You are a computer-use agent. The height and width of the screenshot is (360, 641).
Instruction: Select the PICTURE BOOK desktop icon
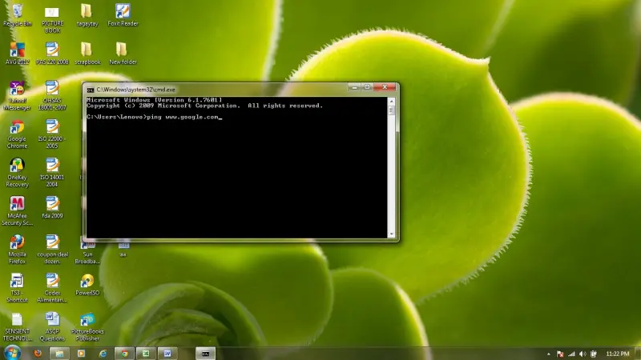click(52, 19)
